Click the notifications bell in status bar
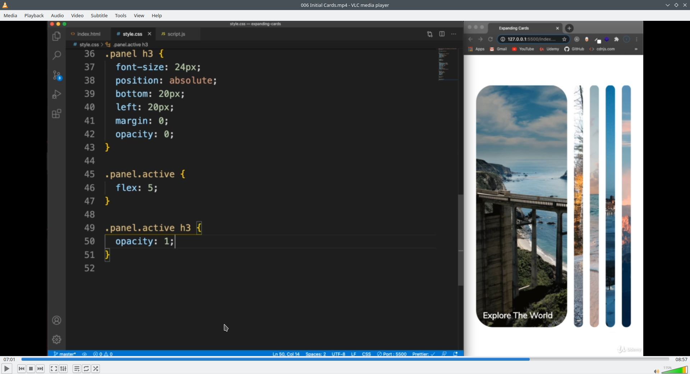Screen dimensions: 690x374 click(456, 354)
